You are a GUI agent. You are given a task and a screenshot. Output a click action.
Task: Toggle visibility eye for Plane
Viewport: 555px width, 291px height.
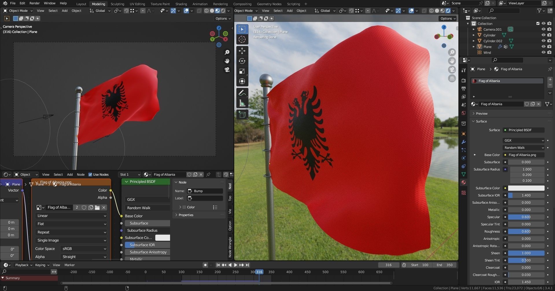tap(543, 47)
